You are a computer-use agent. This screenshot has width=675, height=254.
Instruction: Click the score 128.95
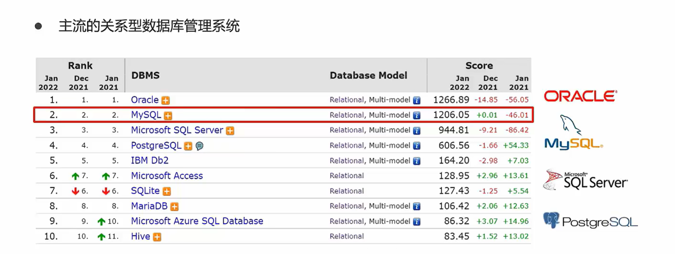(454, 176)
